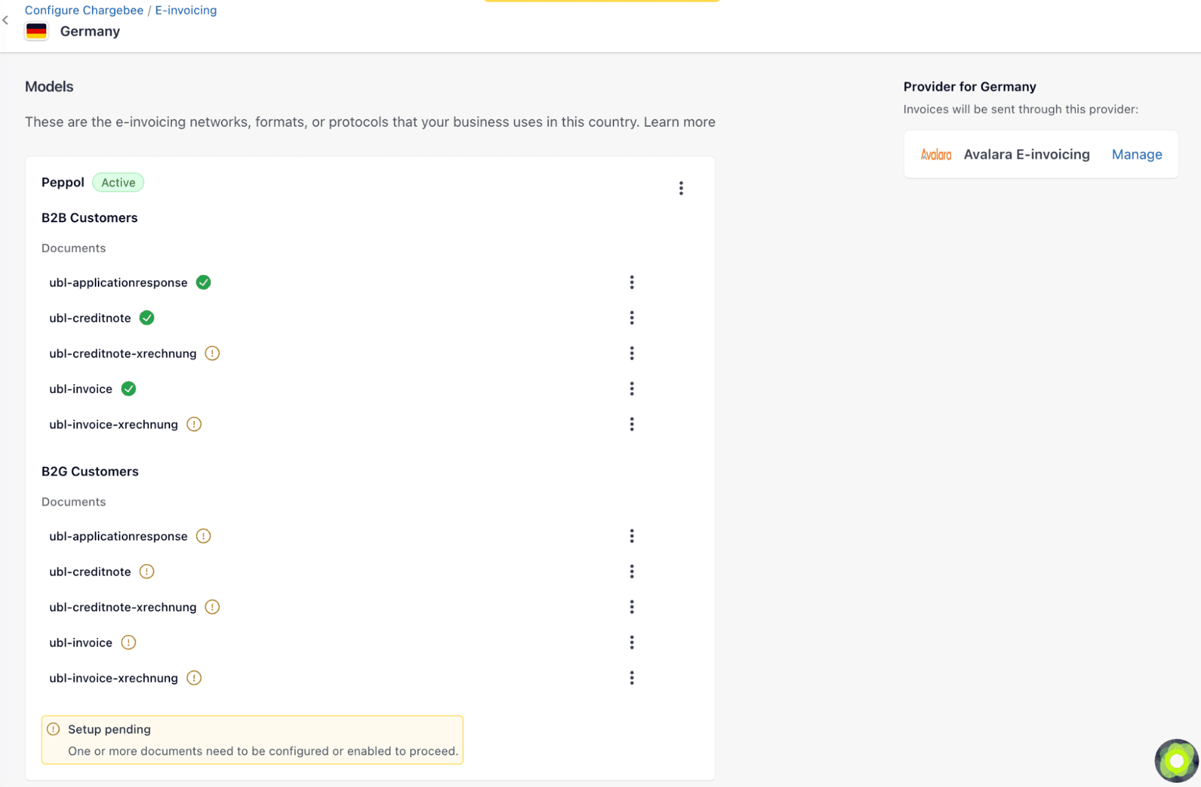
Task: Open options menu for B2B ubl-applicationresponse
Action: tap(631, 282)
